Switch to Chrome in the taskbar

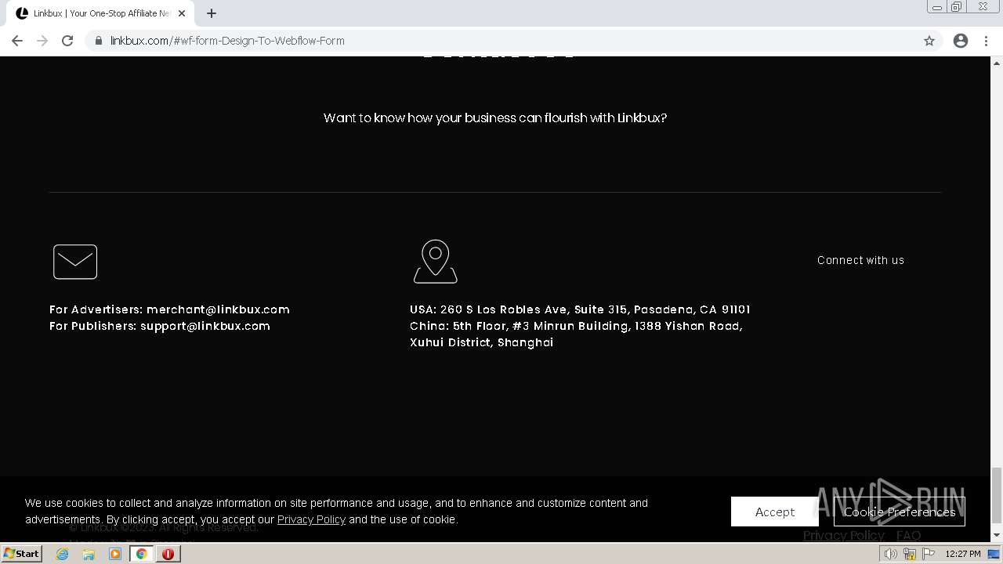tap(142, 554)
